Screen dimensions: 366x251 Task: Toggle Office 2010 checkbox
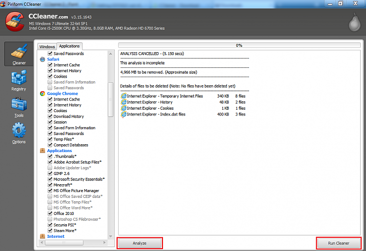[50, 213]
